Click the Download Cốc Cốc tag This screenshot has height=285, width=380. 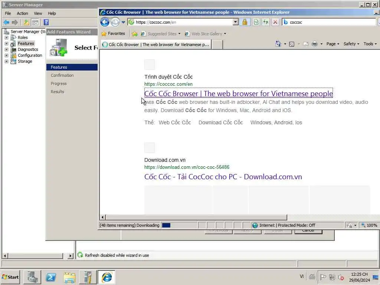(x=220, y=122)
